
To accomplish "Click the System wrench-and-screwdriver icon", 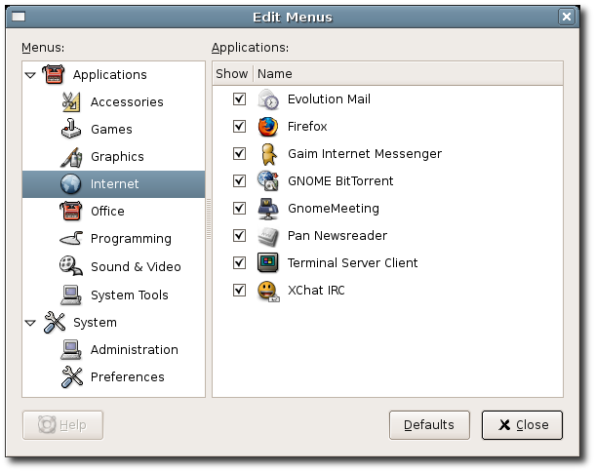I will pos(55,323).
